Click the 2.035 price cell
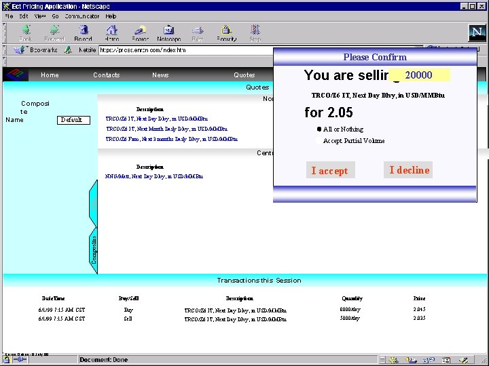The width and height of the screenshot is (489, 366). 419,318
